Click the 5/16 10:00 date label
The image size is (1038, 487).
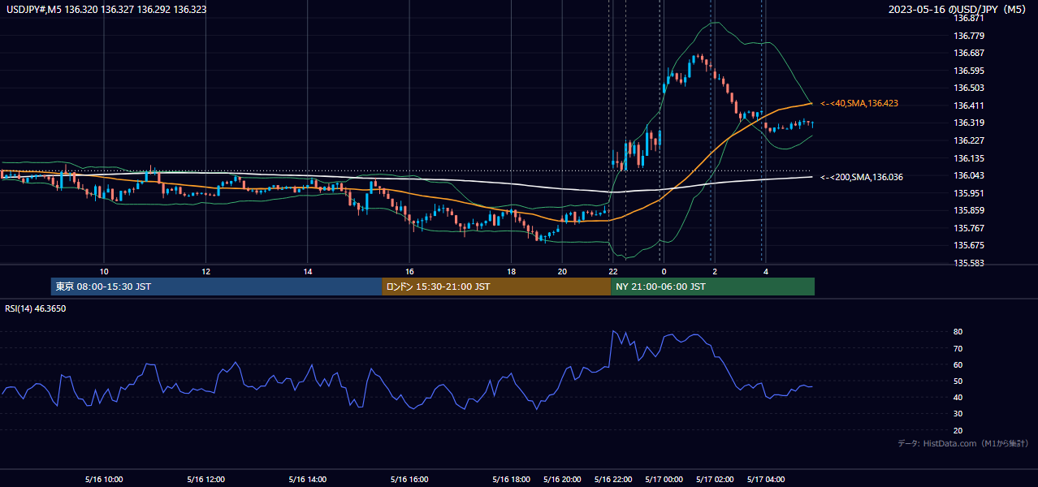click(x=103, y=480)
